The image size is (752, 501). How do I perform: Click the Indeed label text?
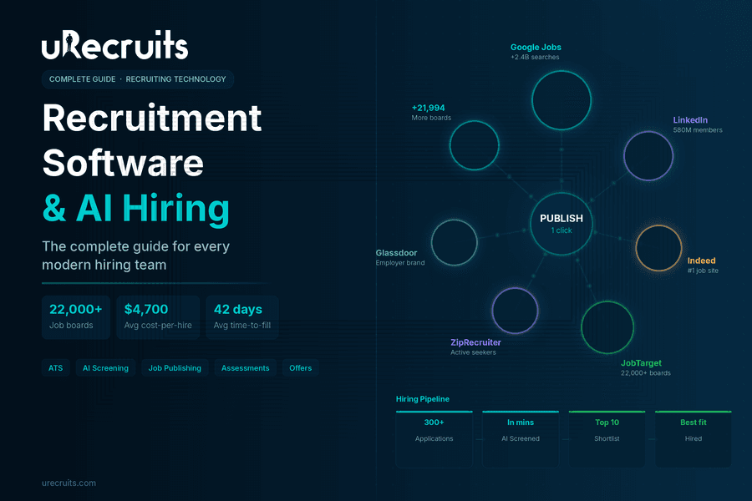pos(701,261)
